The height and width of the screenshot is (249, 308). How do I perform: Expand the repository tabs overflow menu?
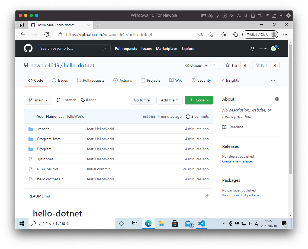[x=273, y=81]
